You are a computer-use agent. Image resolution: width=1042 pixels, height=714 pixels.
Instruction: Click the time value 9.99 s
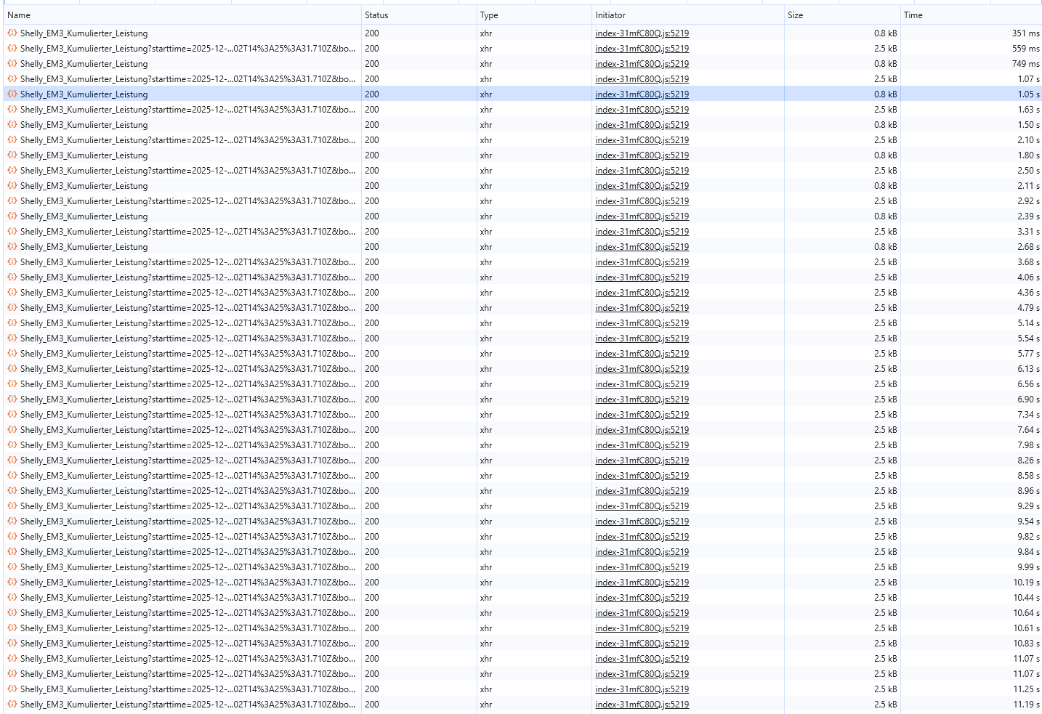(1028, 567)
